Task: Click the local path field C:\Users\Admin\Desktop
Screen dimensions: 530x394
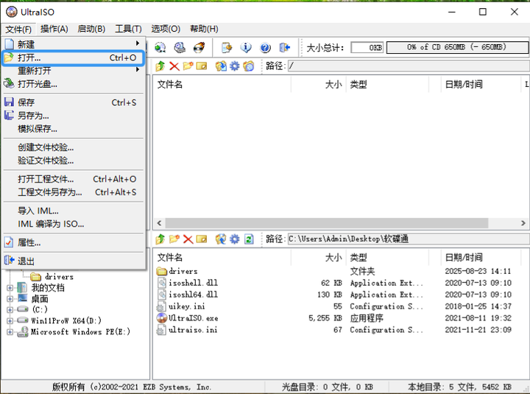Action: [409, 239]
